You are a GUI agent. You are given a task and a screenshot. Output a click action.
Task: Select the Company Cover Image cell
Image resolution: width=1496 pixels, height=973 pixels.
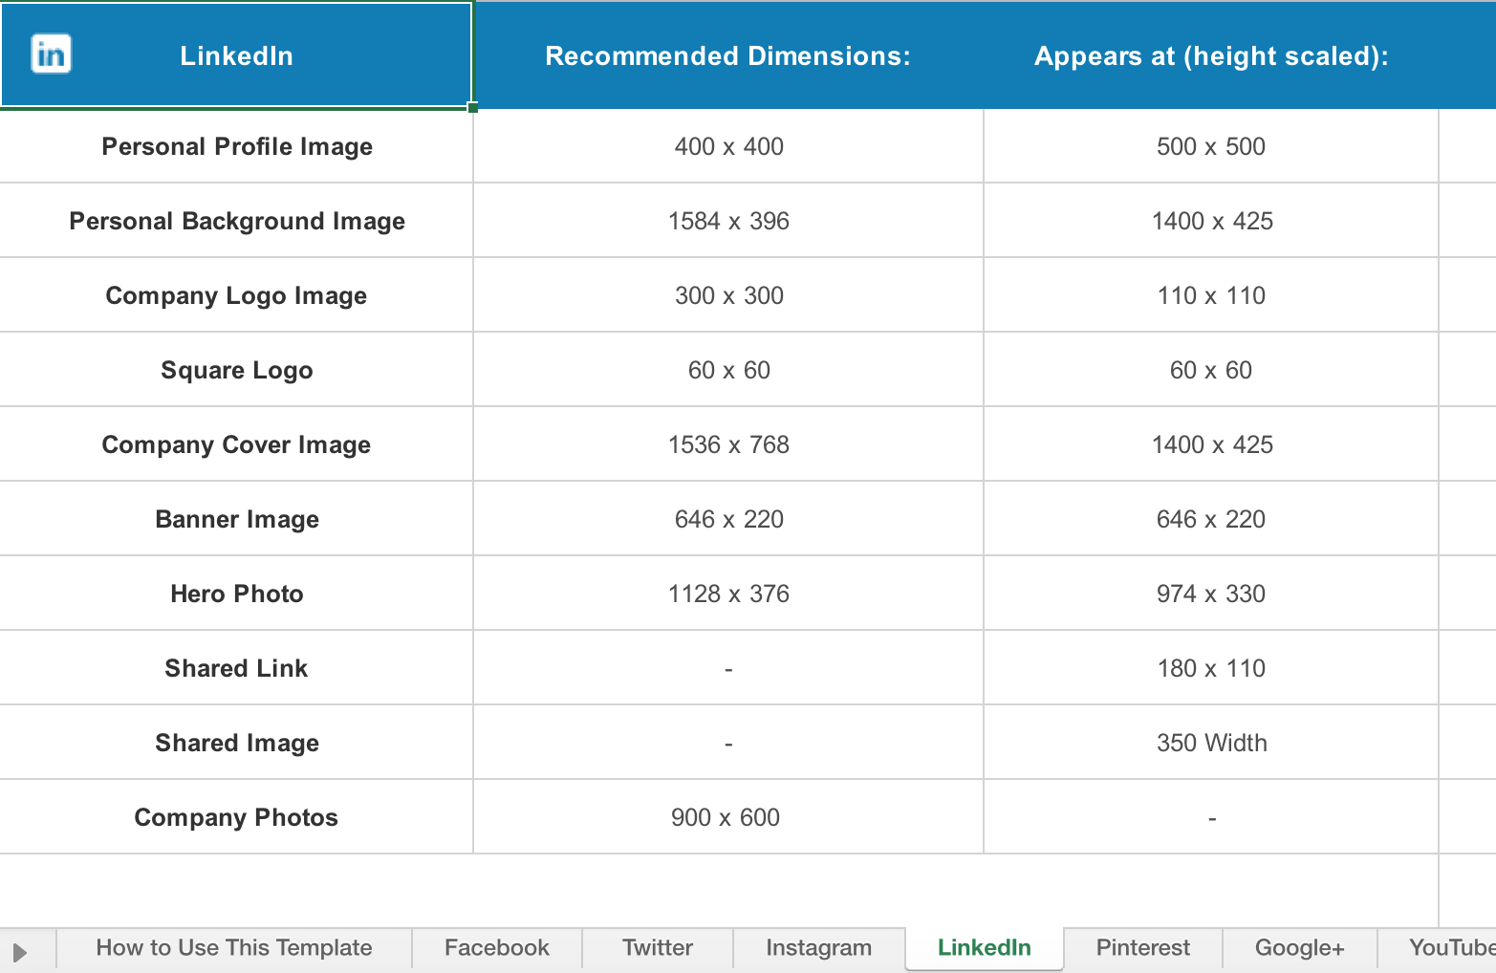(236, 444)
